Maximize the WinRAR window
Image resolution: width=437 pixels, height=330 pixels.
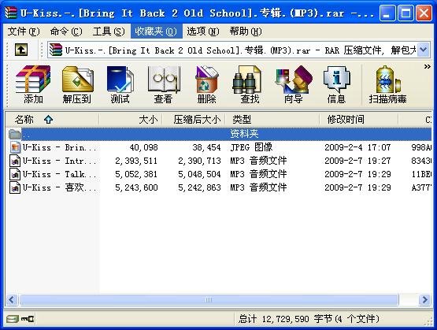(406, 13)
